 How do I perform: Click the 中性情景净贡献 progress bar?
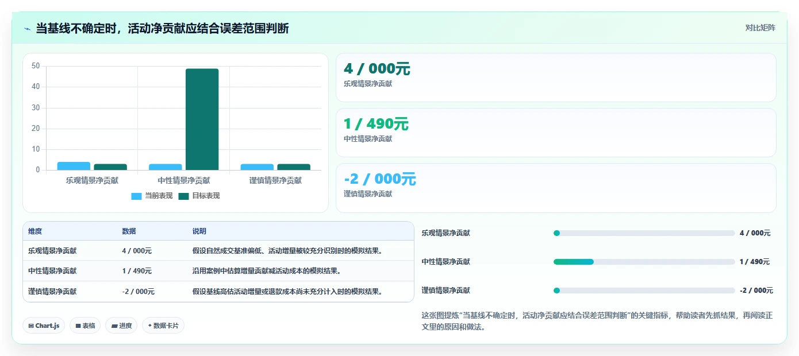click(644, 262)
